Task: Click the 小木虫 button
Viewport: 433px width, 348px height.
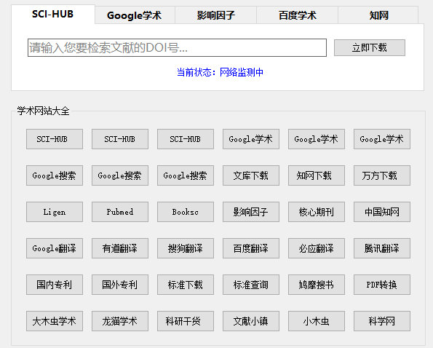Action: pyautogui.click(x=316, y=322)
